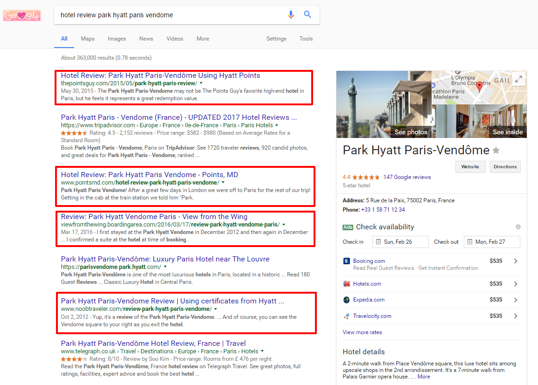Open Booking.com rate link
The image size is (538, 385).
click(x=369, y=261)
